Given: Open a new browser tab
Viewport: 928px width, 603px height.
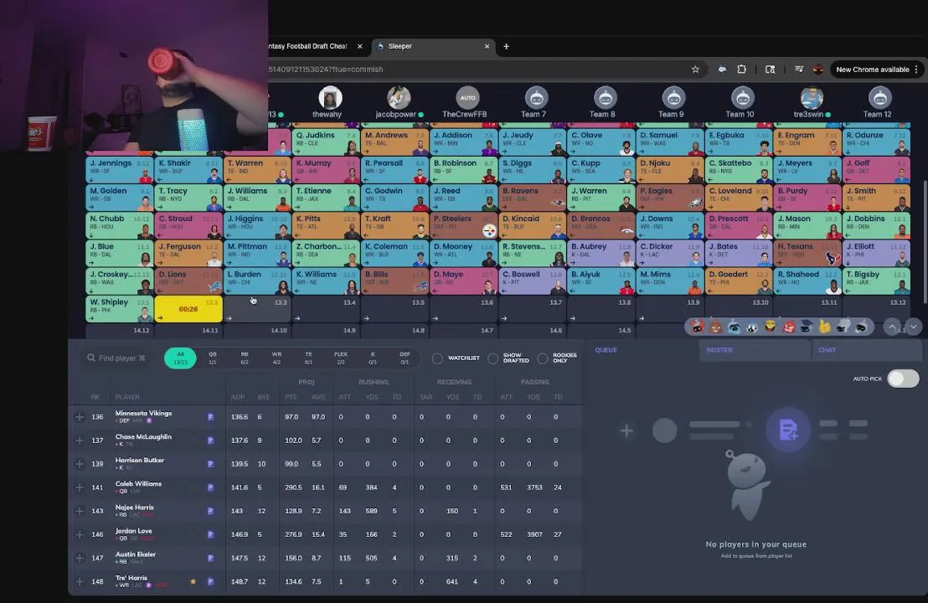Looking at the screenshot, I should [506, 46].
